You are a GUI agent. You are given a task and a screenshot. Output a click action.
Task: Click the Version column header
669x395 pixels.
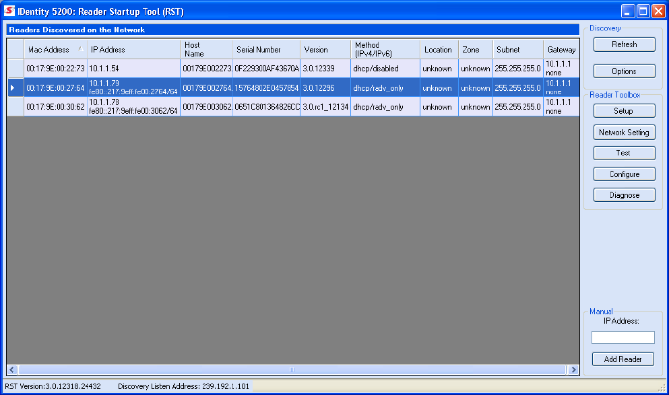[325, 49]
